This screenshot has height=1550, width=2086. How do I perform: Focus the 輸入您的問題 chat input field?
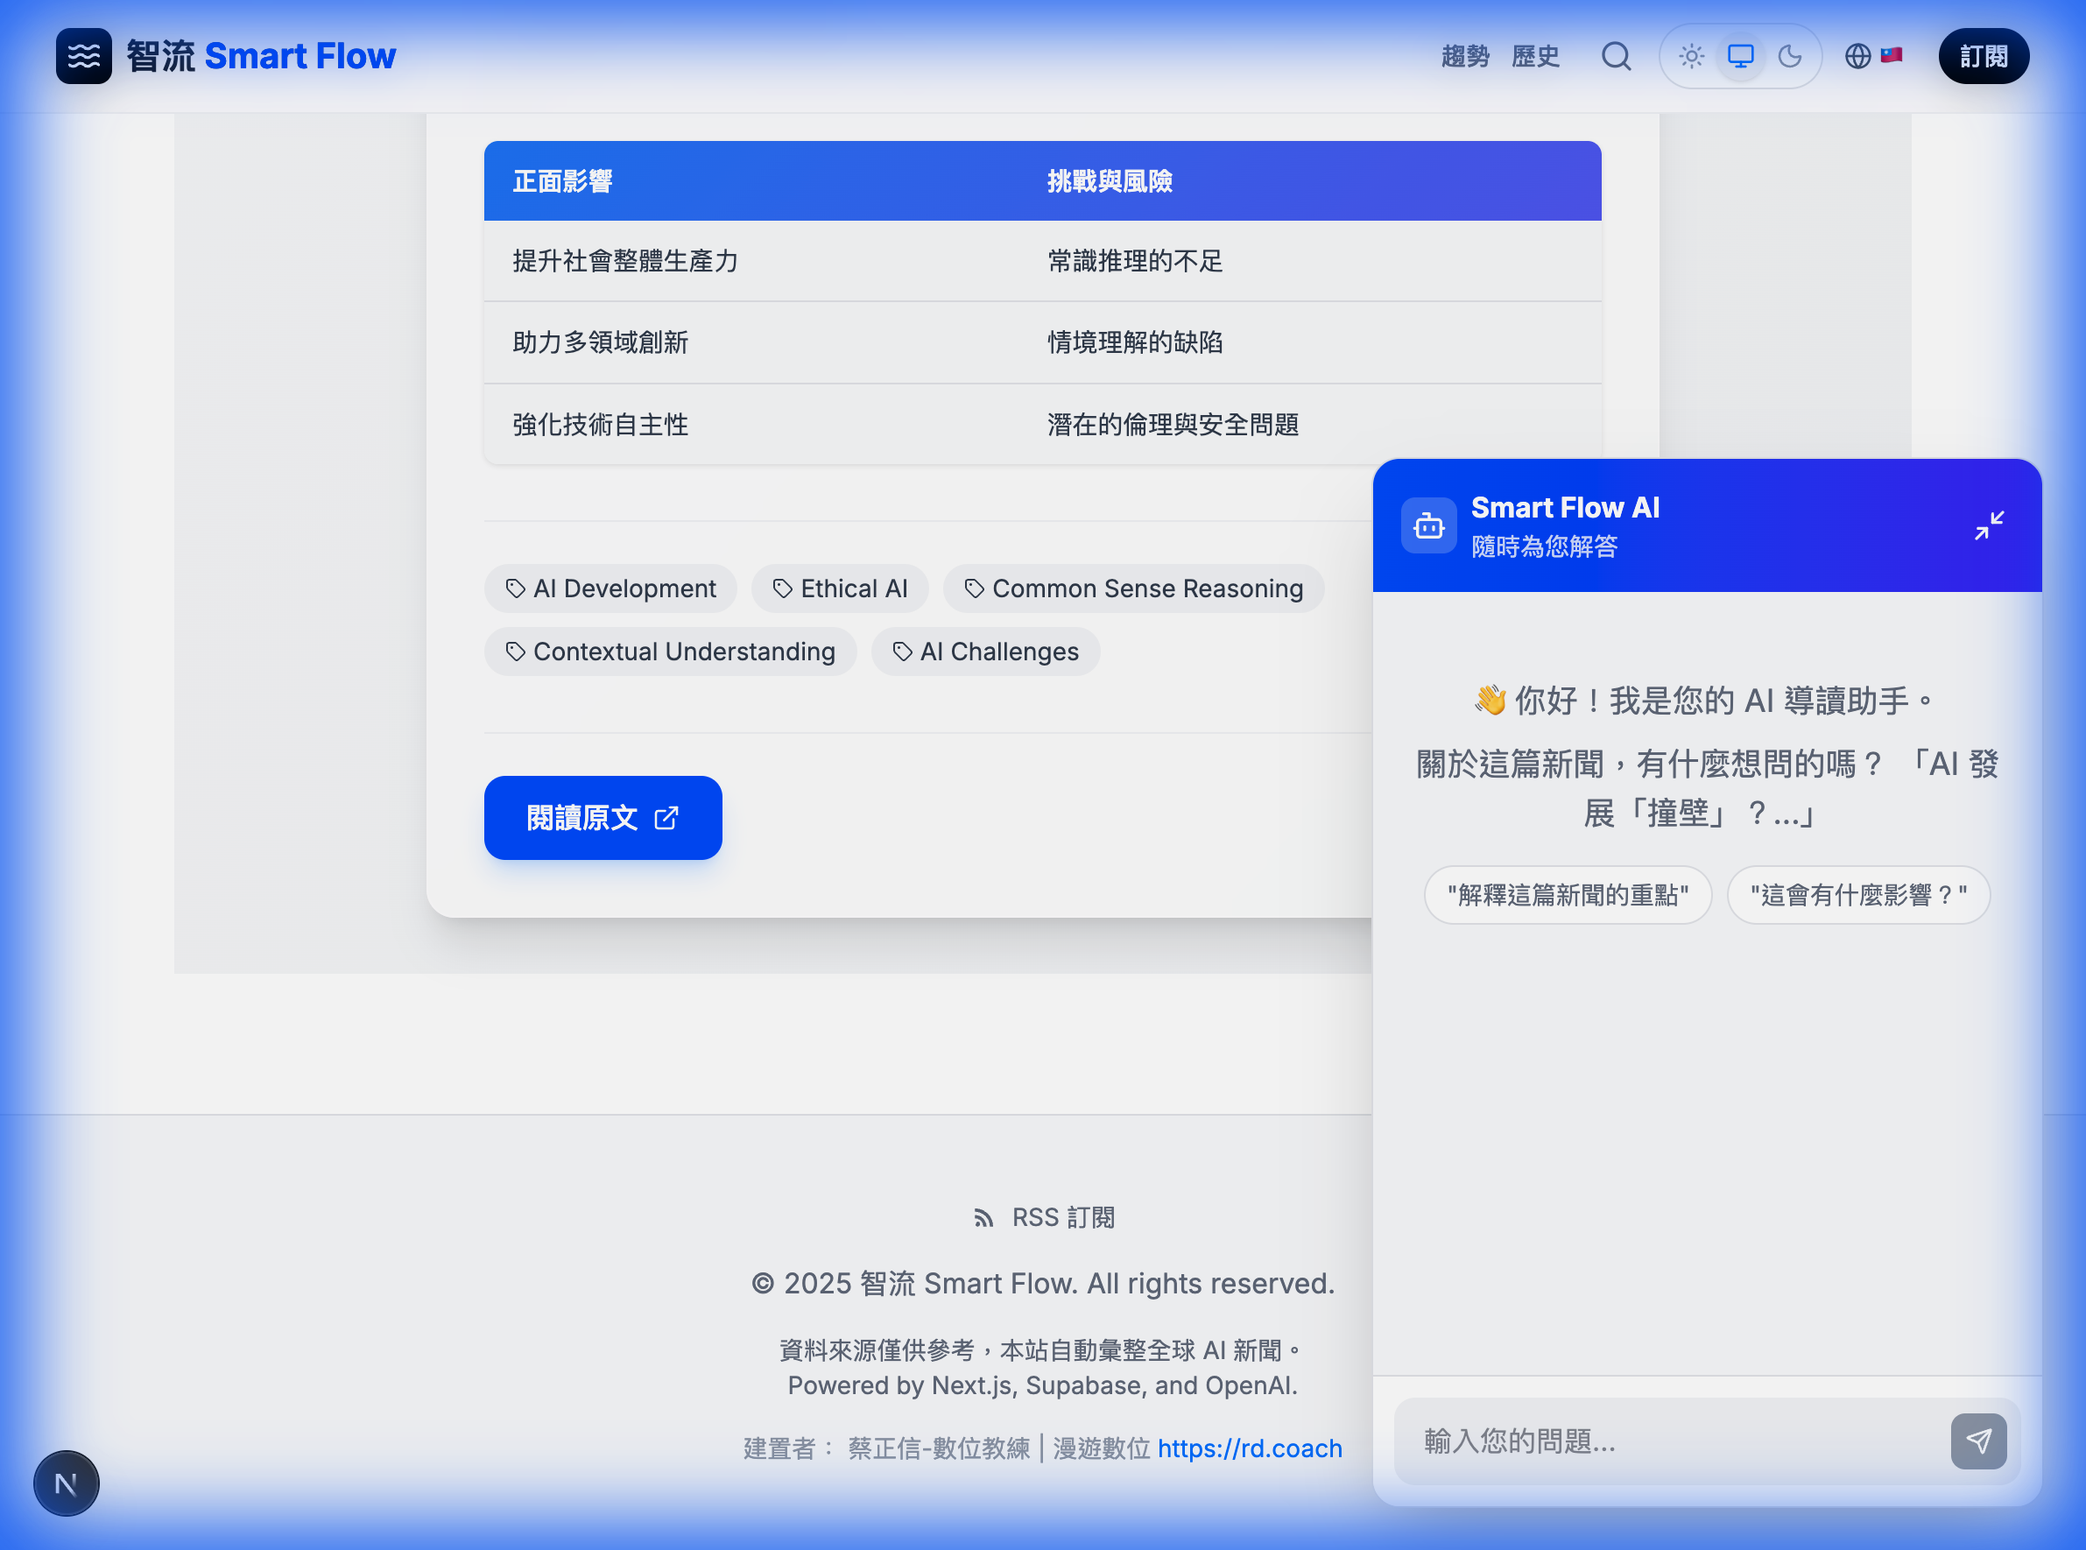1670,1441
